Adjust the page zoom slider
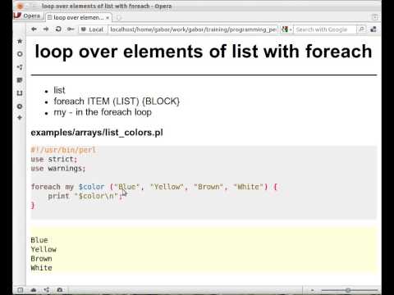Viewport: 394px width, 295px height. point(350,290)
